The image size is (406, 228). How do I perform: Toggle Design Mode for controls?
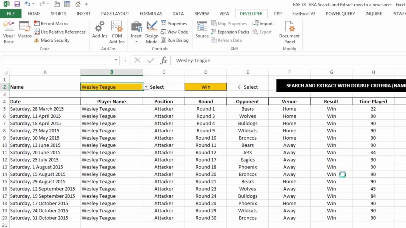point(152,32)
